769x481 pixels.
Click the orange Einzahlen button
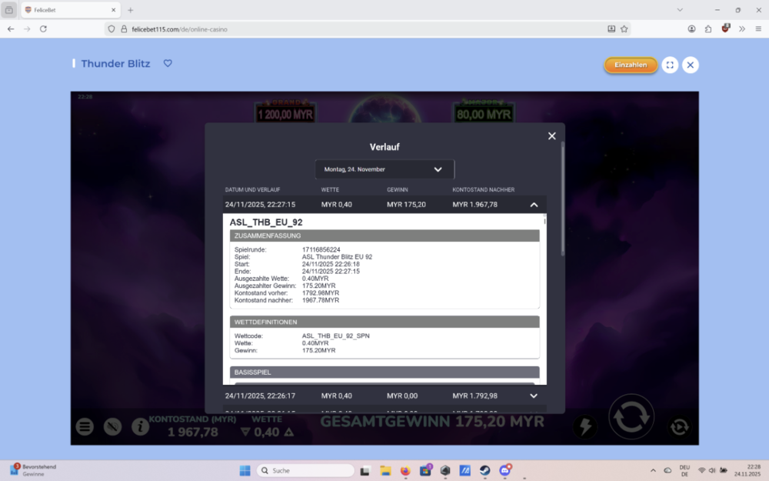click(631, 65)
